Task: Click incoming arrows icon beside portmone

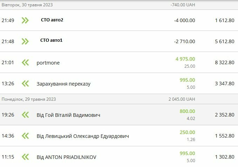Action: click(25, 62)
